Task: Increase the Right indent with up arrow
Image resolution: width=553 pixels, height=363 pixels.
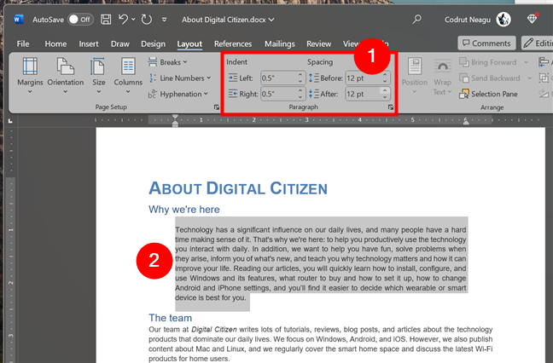Action: [x=300, y=91]
